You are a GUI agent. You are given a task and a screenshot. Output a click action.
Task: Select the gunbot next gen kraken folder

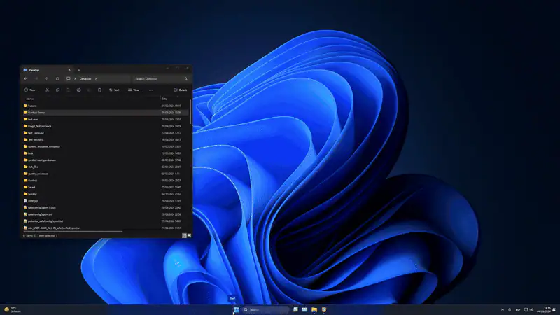pos(106,160)
